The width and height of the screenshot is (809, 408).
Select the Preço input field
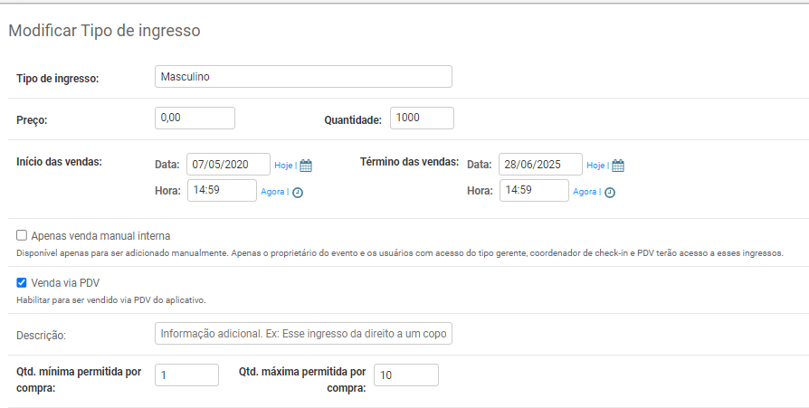(195, 118)
